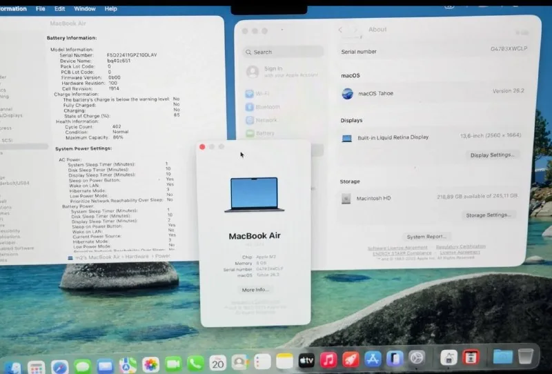
Task: Open the Downloads folder in the Dock
Action: [x=503, y=356]
